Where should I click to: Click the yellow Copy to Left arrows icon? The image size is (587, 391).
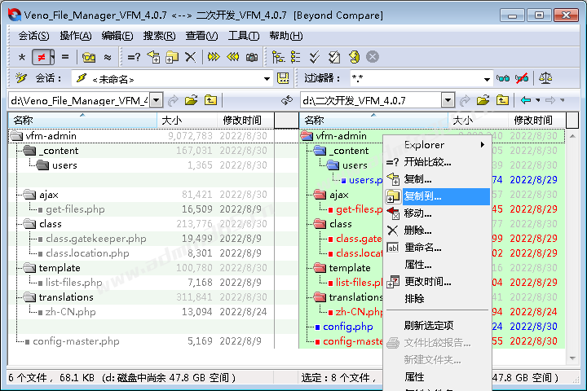point(233,57)
